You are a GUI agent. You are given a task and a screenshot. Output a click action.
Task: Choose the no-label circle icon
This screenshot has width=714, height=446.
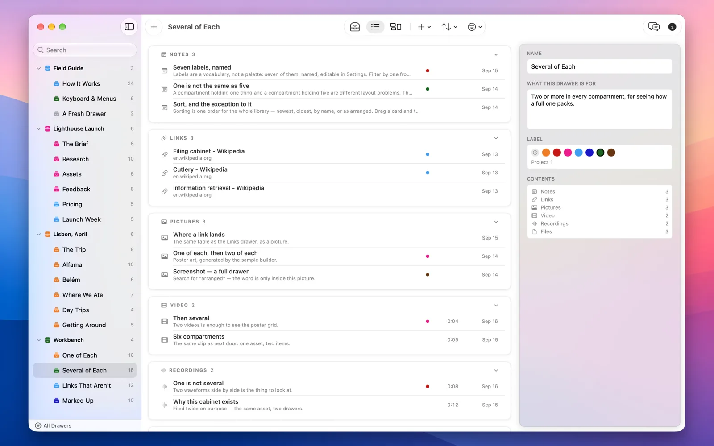pyautogui.click(x=535, y=153)
